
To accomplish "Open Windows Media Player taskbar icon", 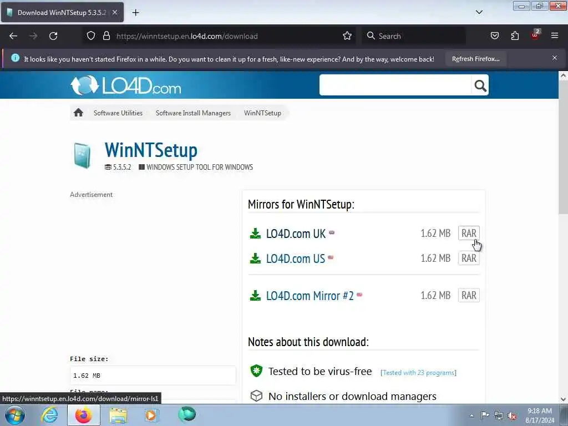I will pyautogui.click(x=151, y=415).
